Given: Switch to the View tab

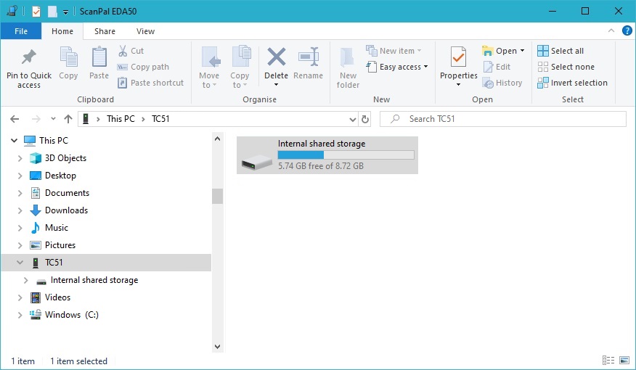Looking at the screenshot, I should coord(145,31).
